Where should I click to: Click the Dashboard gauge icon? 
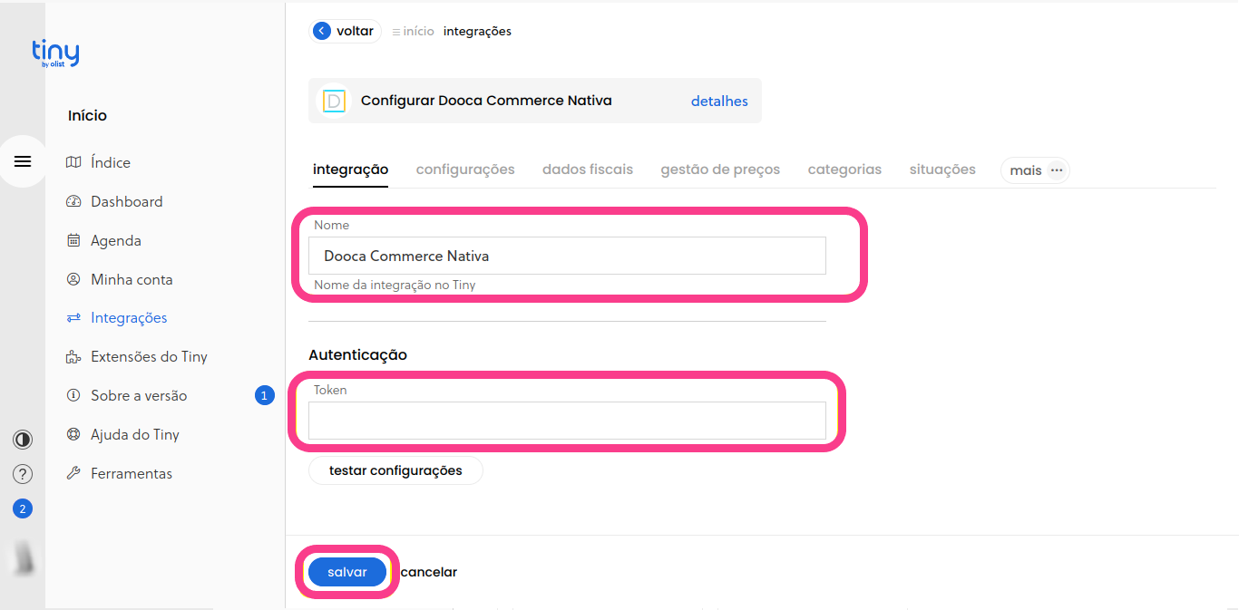73,201
